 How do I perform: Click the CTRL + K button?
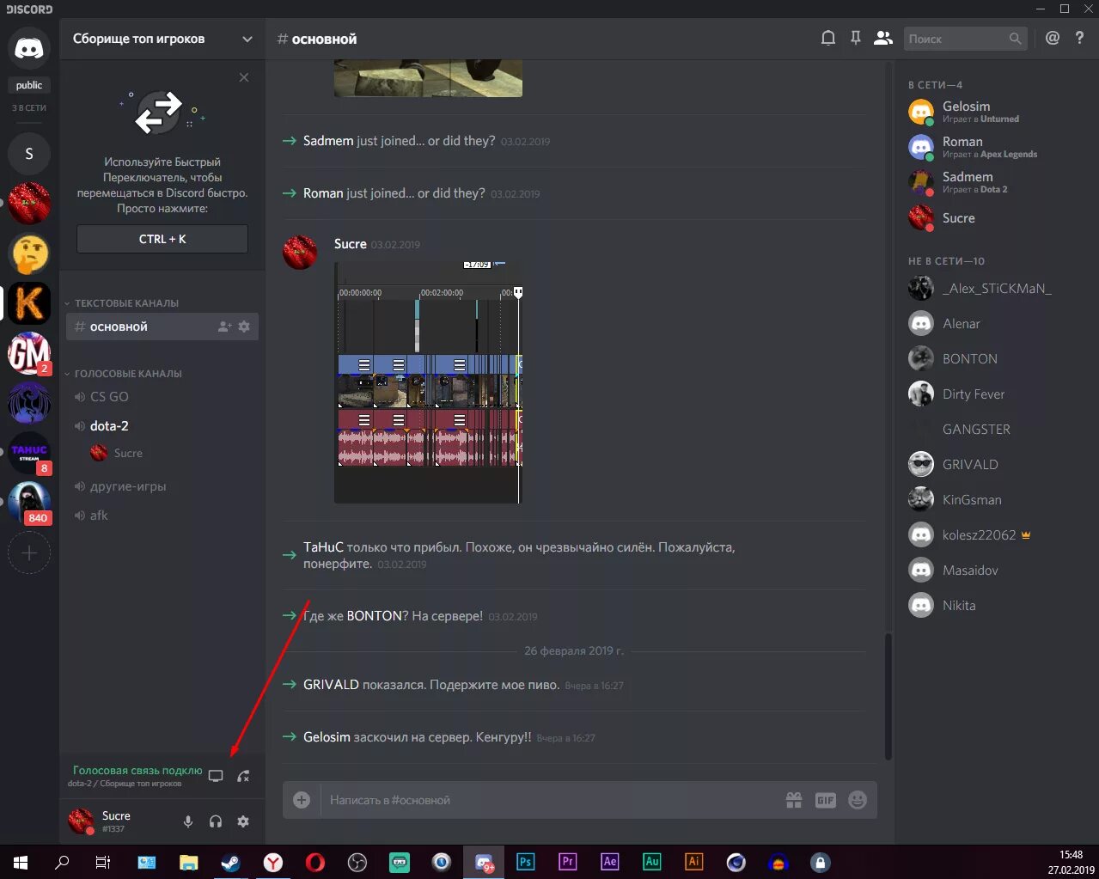tap(162, 239)
